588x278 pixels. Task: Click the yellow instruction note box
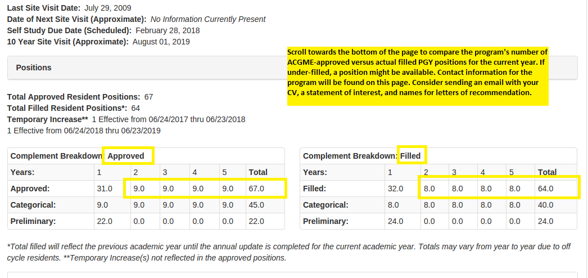click(417, 76)
